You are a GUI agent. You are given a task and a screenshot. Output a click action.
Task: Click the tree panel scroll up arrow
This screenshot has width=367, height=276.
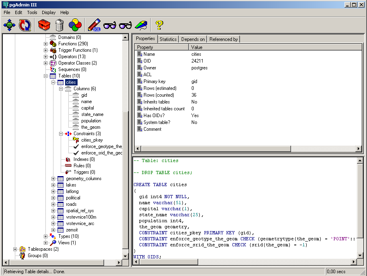pyautogui.click(x=125, y=37)
